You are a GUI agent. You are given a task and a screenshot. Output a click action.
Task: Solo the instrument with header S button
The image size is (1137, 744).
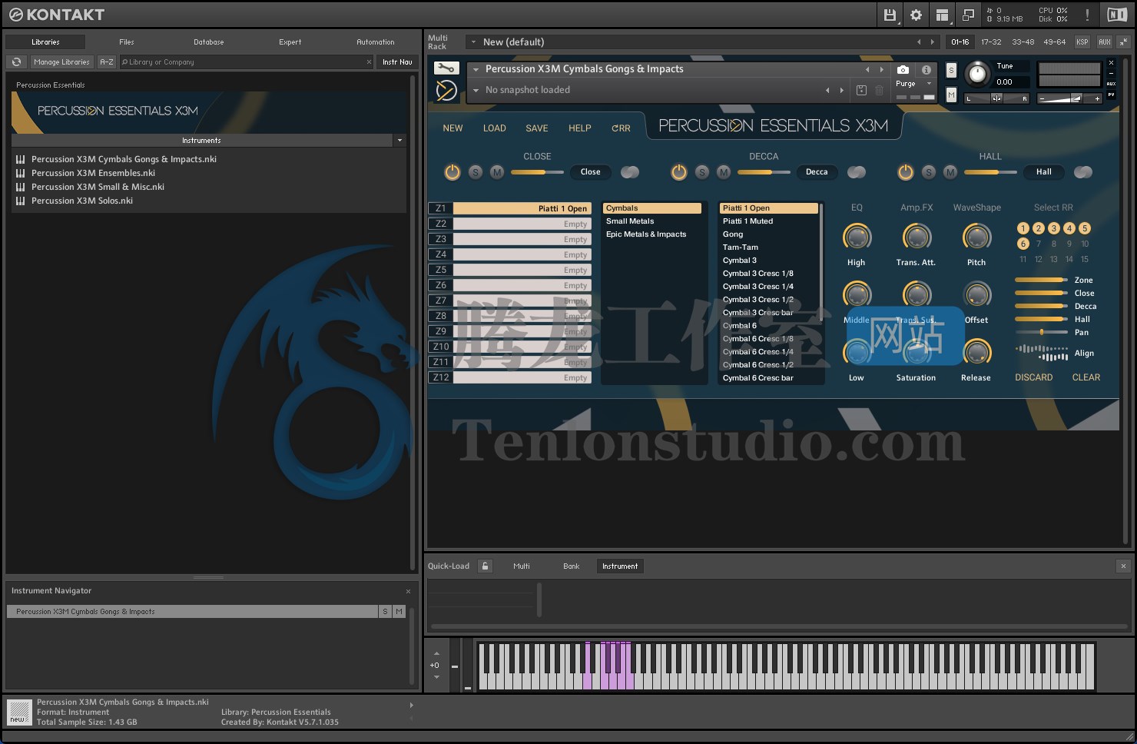click(x=951, y=71)
